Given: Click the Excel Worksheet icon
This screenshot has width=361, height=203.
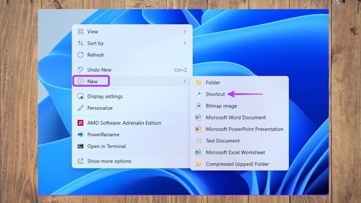Looking at the screenshot, I should [x=198, y=152].
